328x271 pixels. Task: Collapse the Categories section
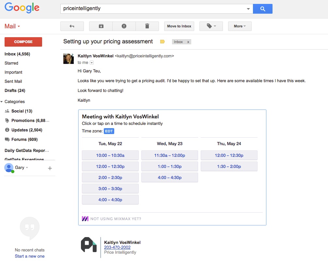(x=2, y=102)
